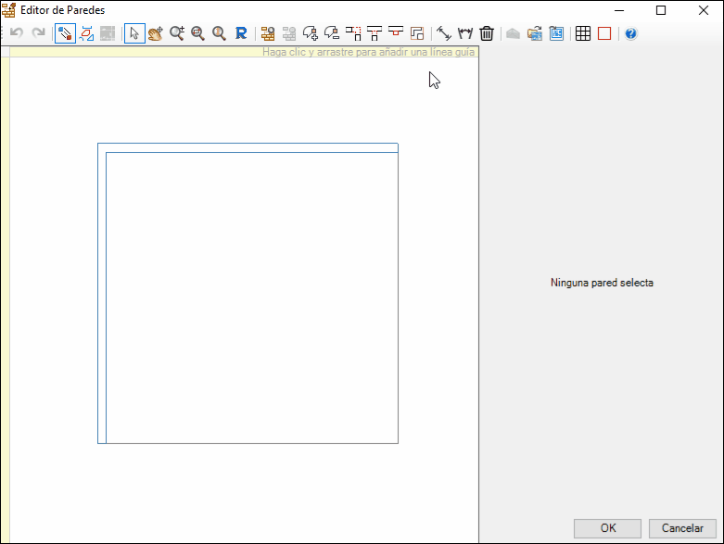Click the Cancelar button
Image resolution: width=724 pixels, height=544 pixels.
click(682, 528)
